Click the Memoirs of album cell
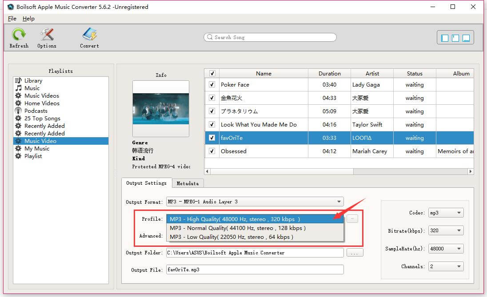The height and width of the screenshot is (297, 487). 455,151
